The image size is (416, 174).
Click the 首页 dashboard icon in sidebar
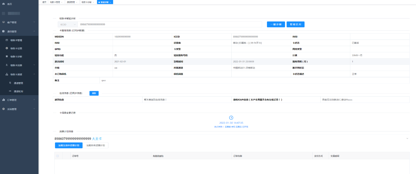(4, 4)
